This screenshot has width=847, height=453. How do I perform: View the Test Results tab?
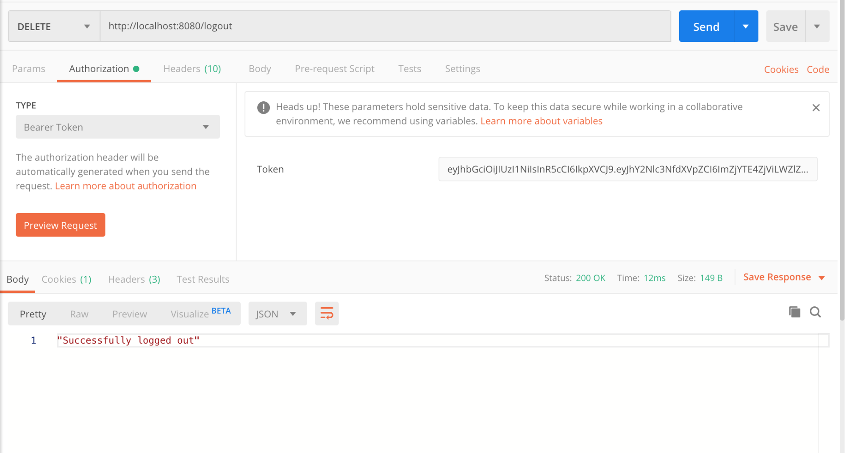click(203, 279)
